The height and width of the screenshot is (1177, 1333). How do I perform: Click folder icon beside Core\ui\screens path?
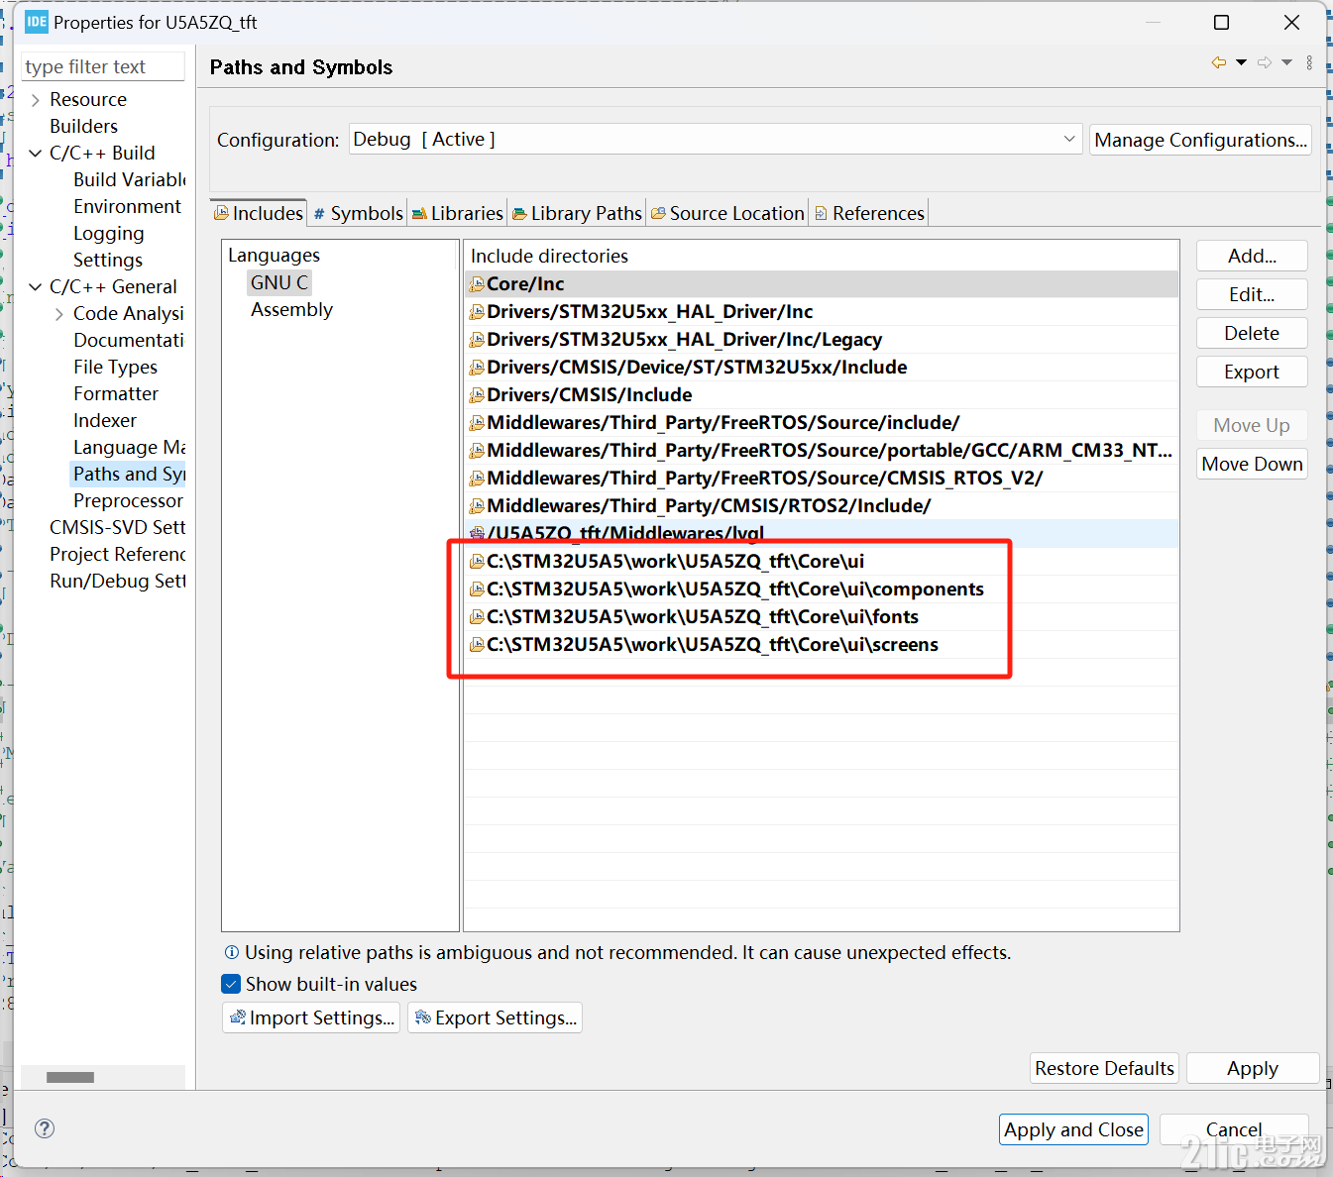[477, 645]
